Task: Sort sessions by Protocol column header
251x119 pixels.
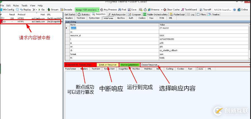Action: tap(21, 14)
